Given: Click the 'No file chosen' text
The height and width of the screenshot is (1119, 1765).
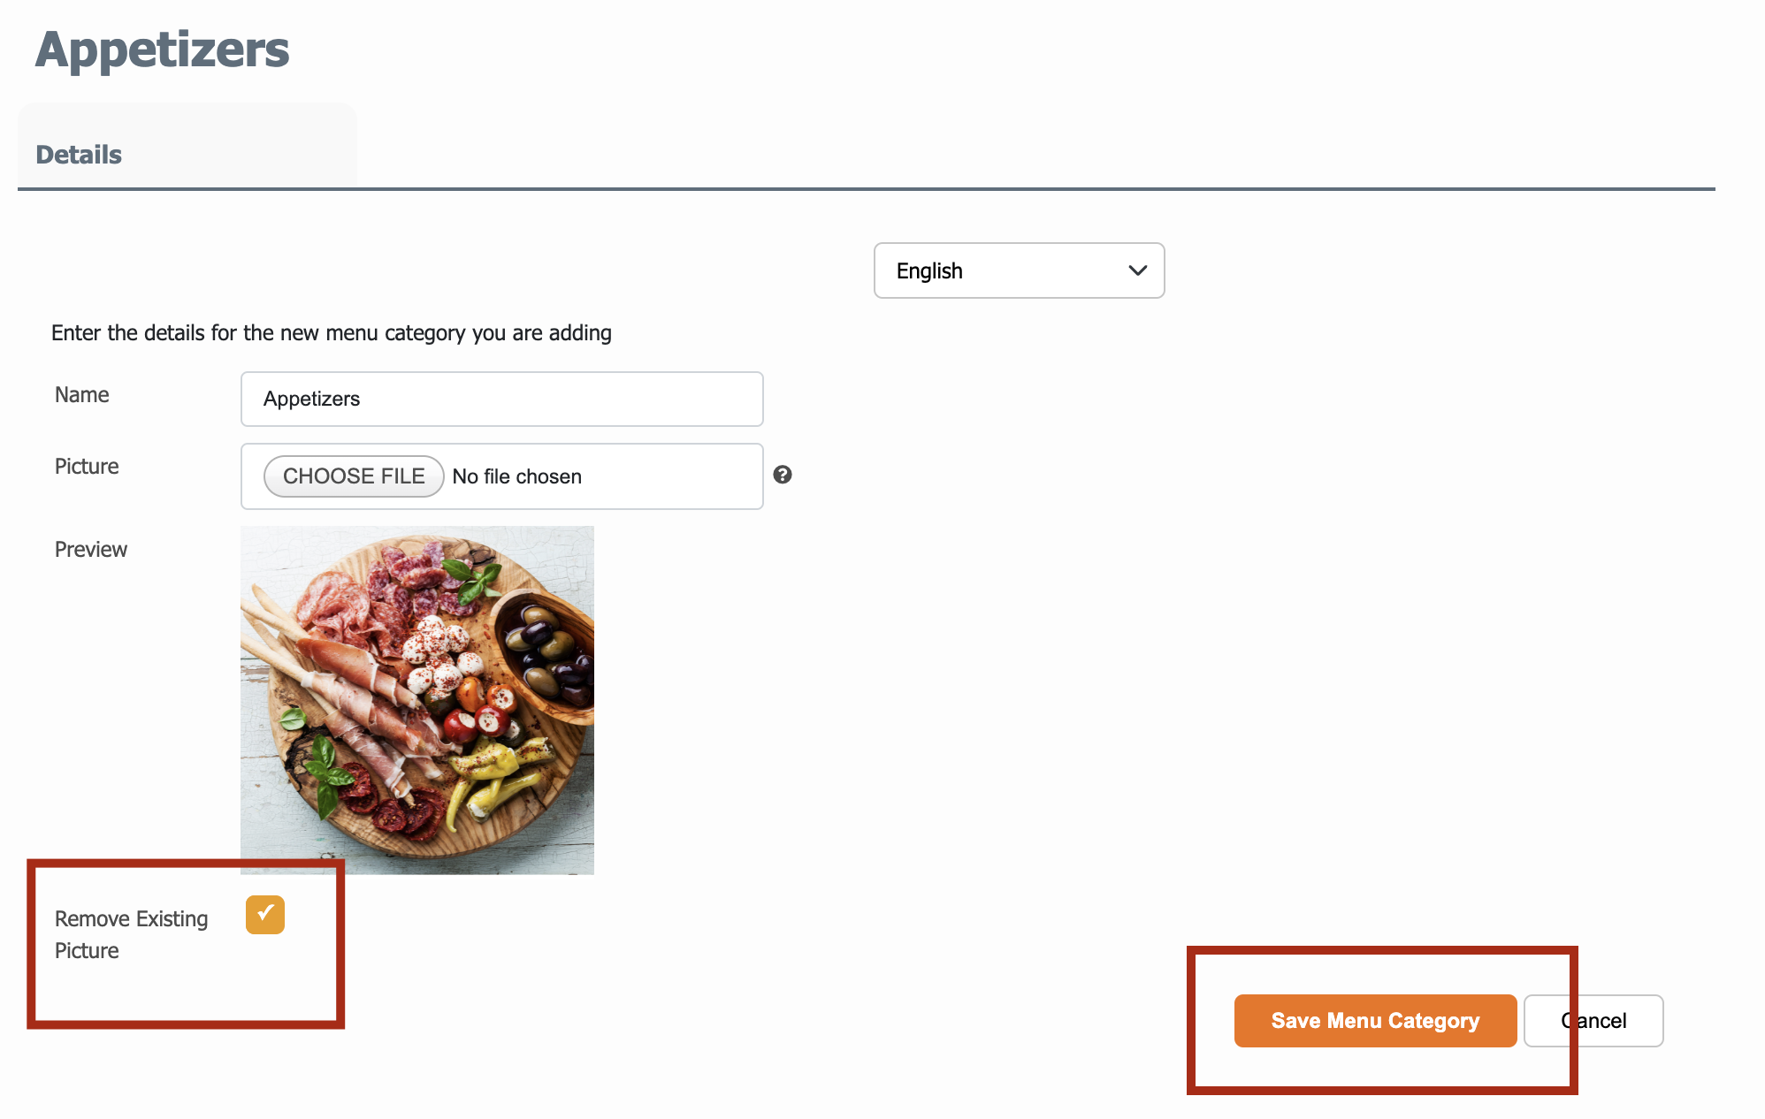Looking at the screenshot, I should click(517, 476).
